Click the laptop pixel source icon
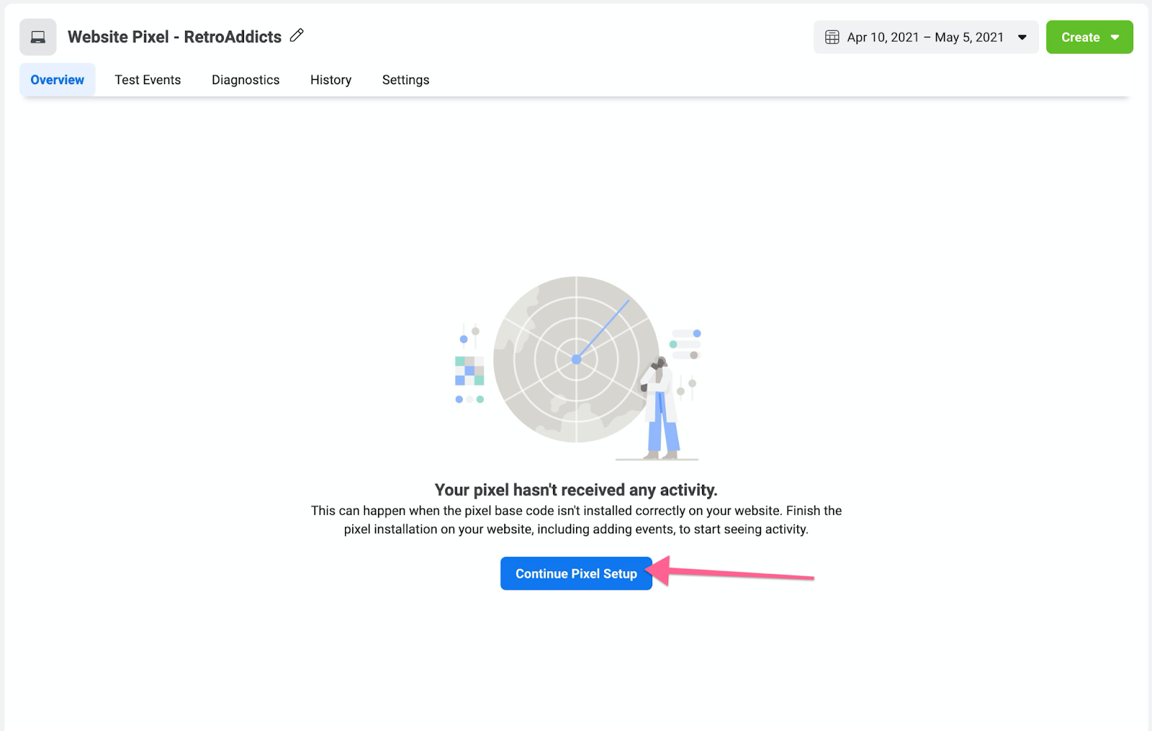1152x731 pixels. click(38, 37)
